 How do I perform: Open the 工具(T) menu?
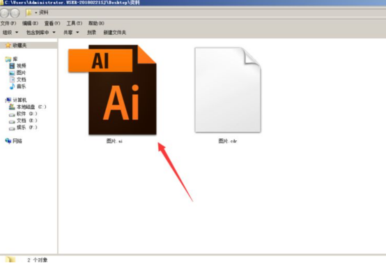pos(74,23)
